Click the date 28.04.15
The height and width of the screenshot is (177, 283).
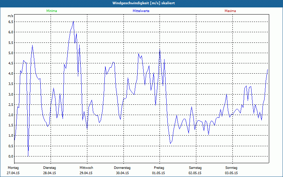tap(50, 173)
